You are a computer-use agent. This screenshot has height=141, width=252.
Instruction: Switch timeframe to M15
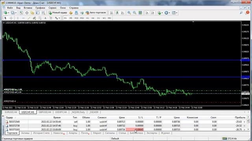[76, 18]
